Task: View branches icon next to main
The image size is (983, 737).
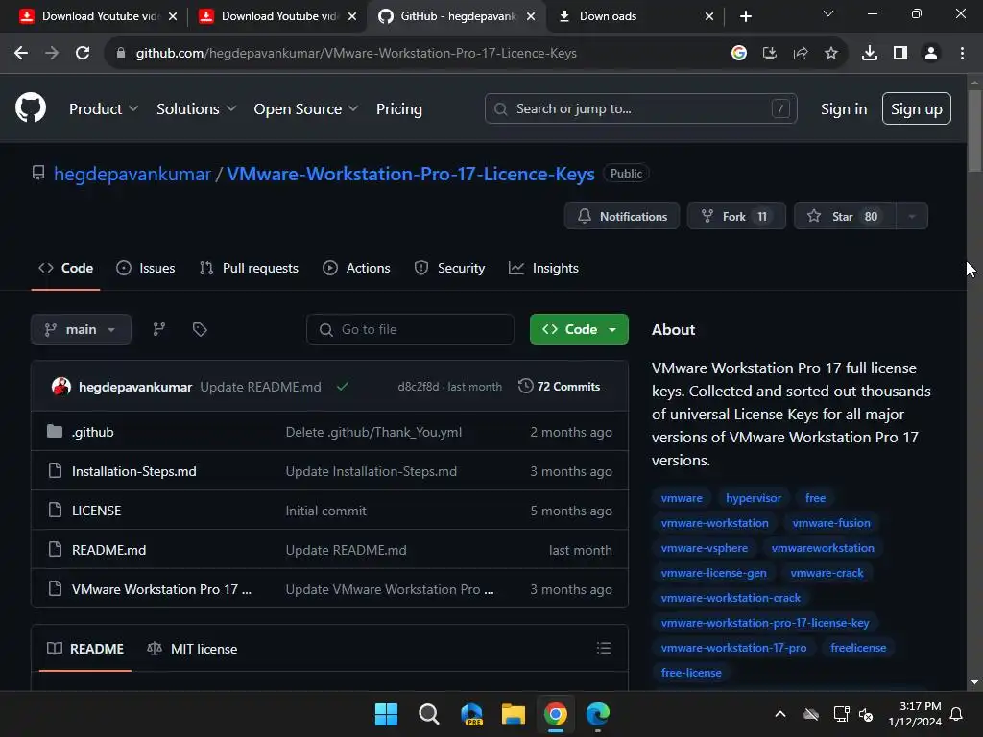Action: pyautogui.click(x=159, y=329)
